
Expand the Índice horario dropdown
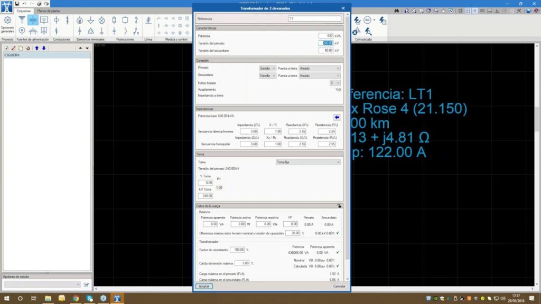click(x=335, y=83)
